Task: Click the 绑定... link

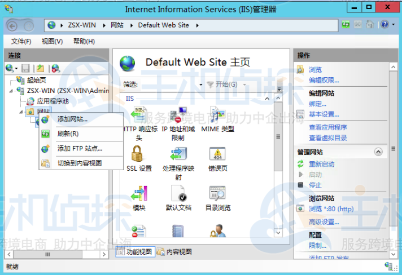Action: pos(317,104)
